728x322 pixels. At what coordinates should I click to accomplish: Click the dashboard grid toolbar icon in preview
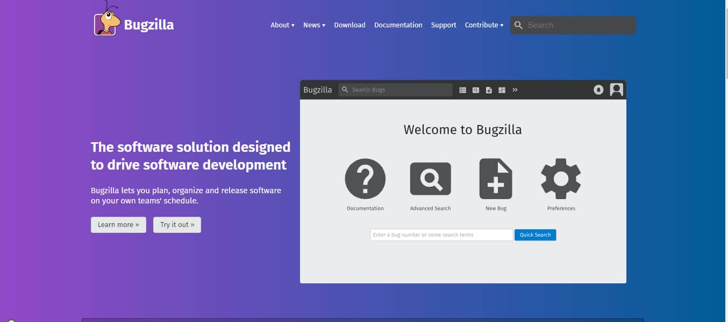tap(502, 90)
